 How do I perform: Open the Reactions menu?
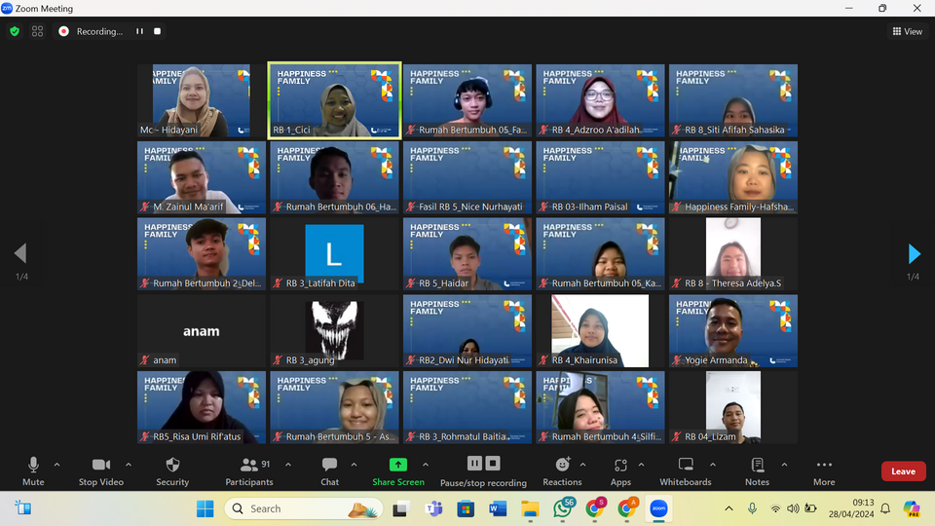coord(562,470)
